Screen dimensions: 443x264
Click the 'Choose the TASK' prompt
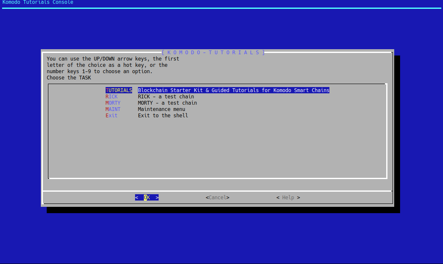pos(69,78)
